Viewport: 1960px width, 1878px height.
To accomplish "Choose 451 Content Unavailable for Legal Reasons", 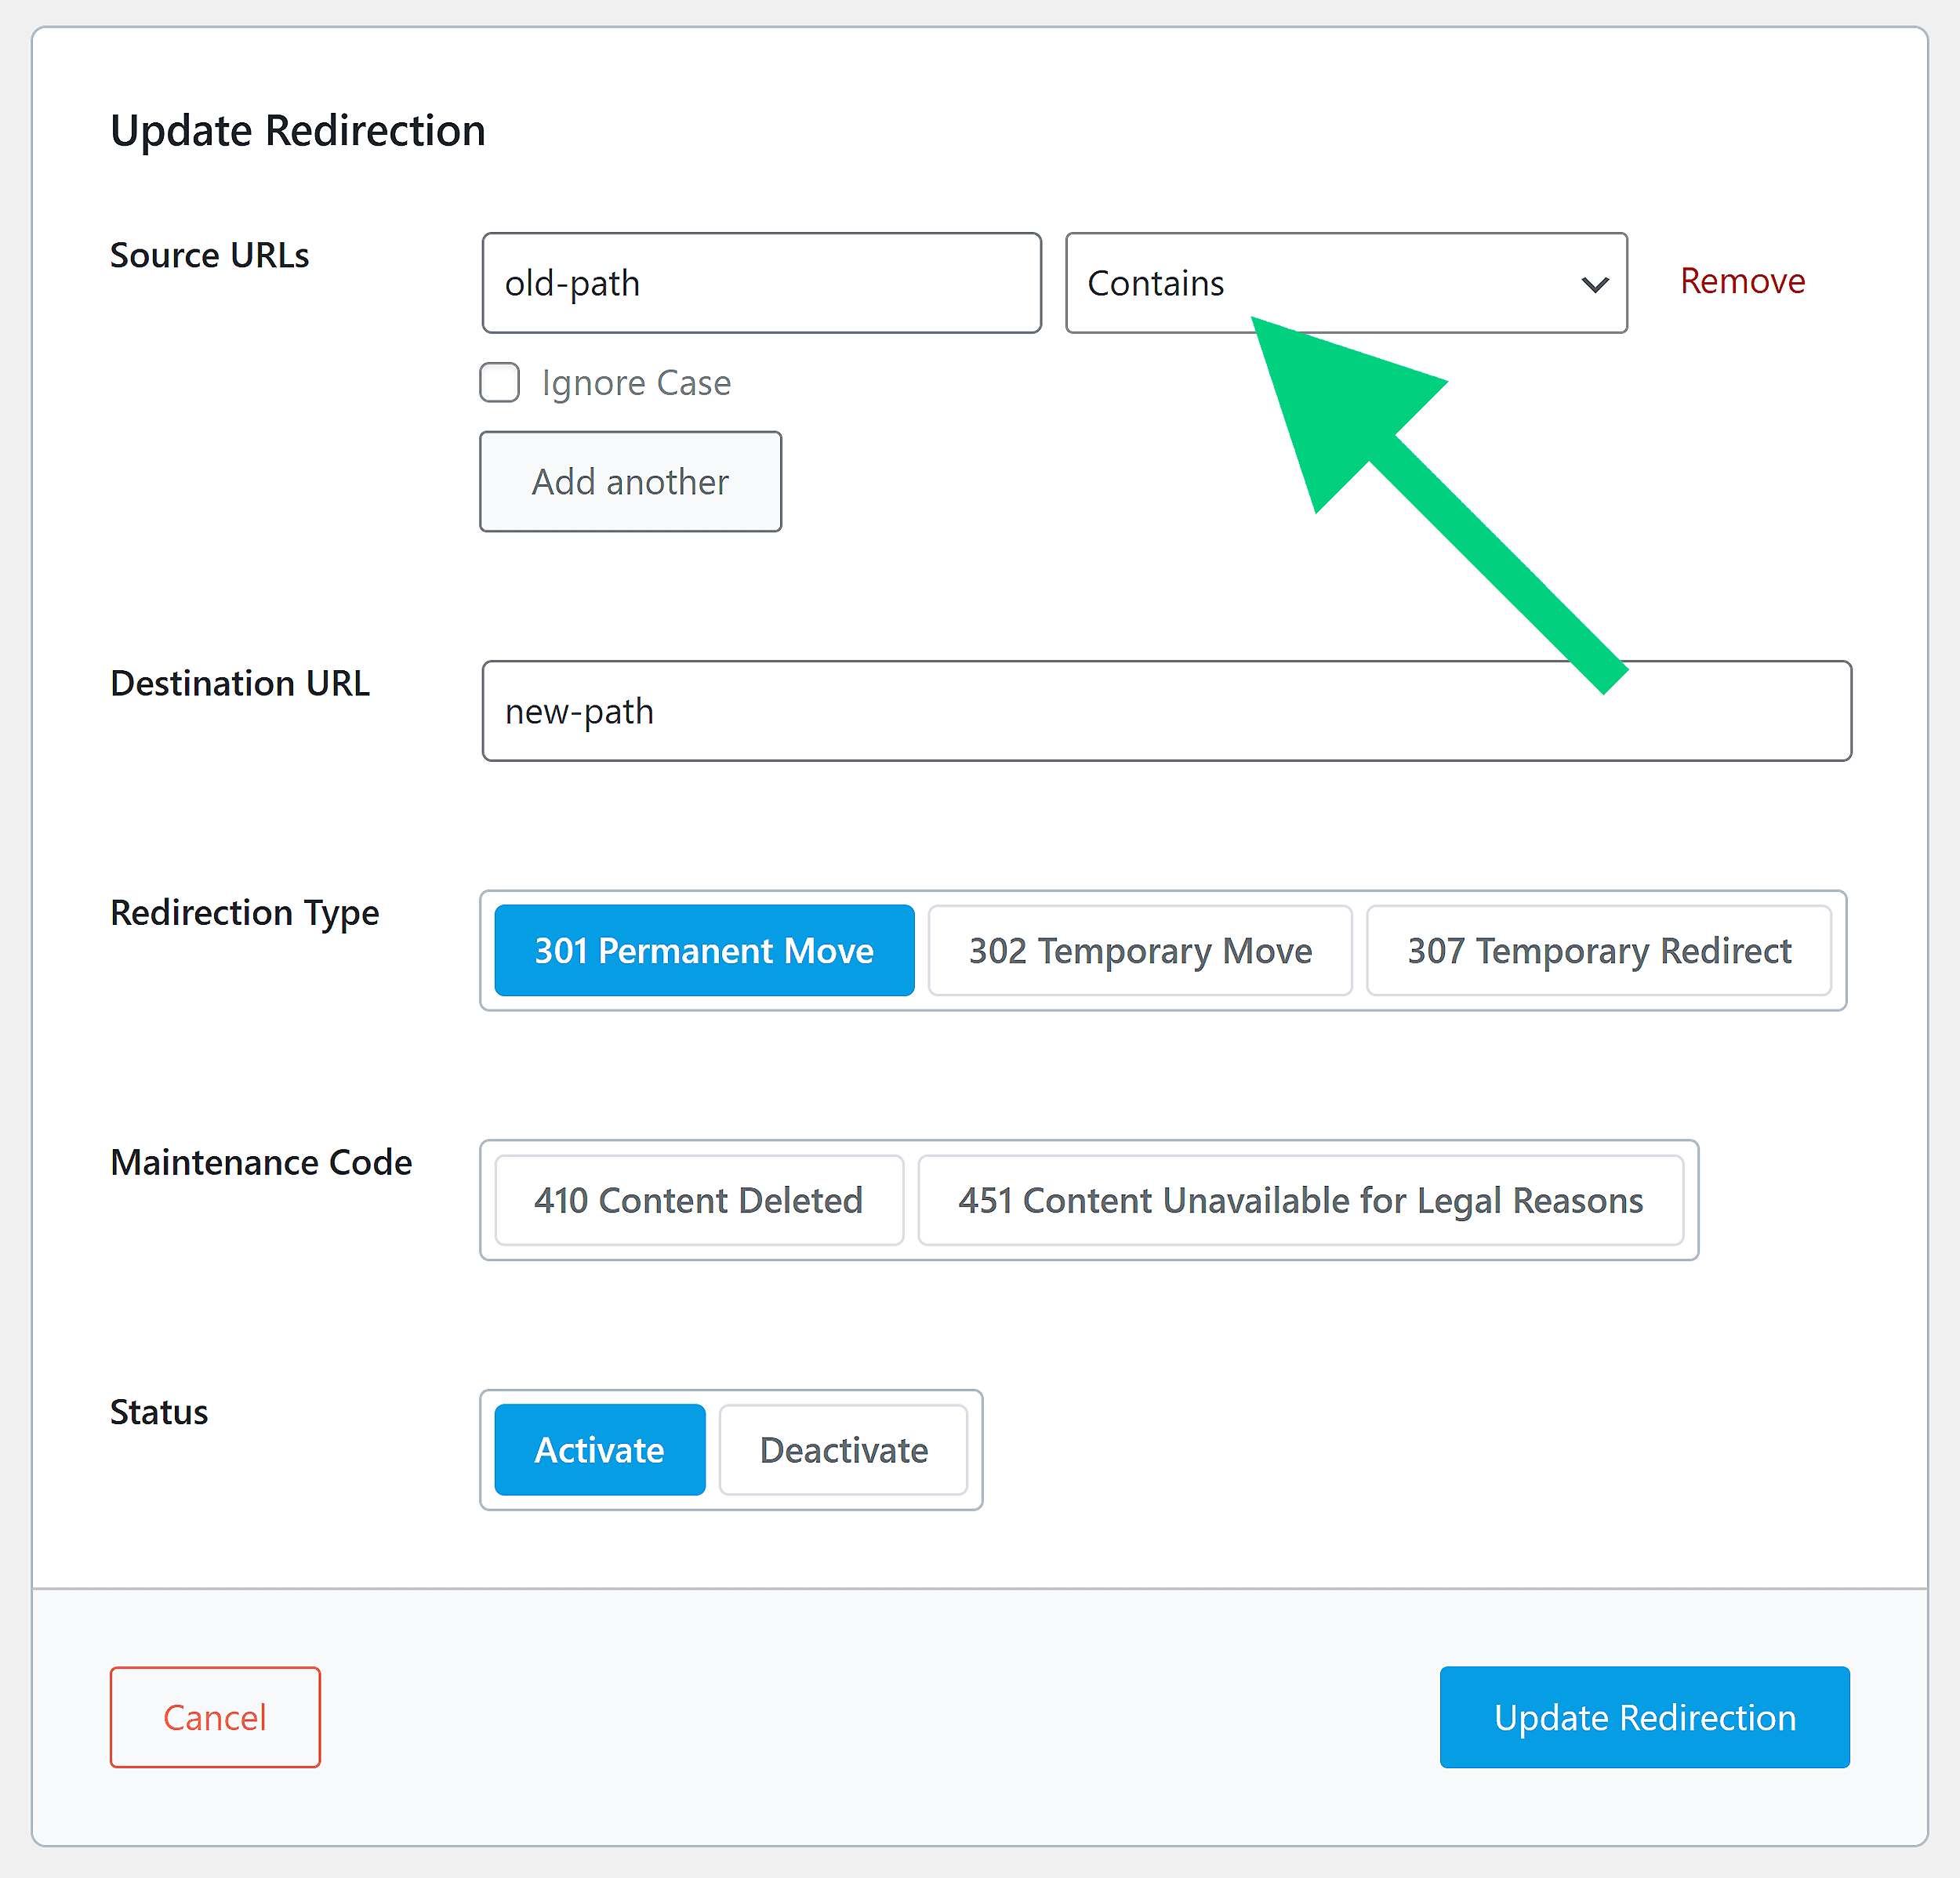I will click(1300, 1200).
